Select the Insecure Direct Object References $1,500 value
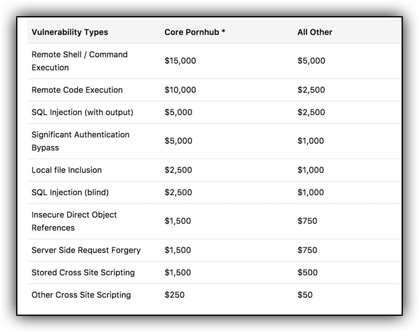 (x=178, y=221)
